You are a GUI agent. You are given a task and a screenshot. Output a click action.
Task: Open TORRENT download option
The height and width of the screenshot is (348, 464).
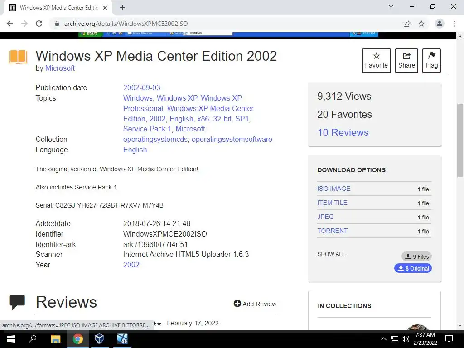coord(332,231)
